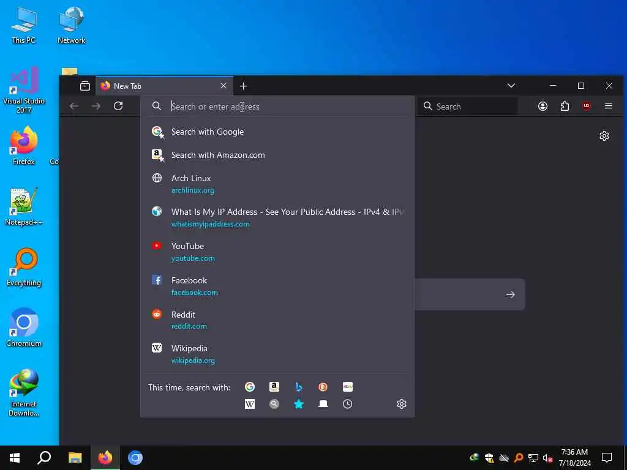Search this time with Bing icon

(x=299, y=387)
